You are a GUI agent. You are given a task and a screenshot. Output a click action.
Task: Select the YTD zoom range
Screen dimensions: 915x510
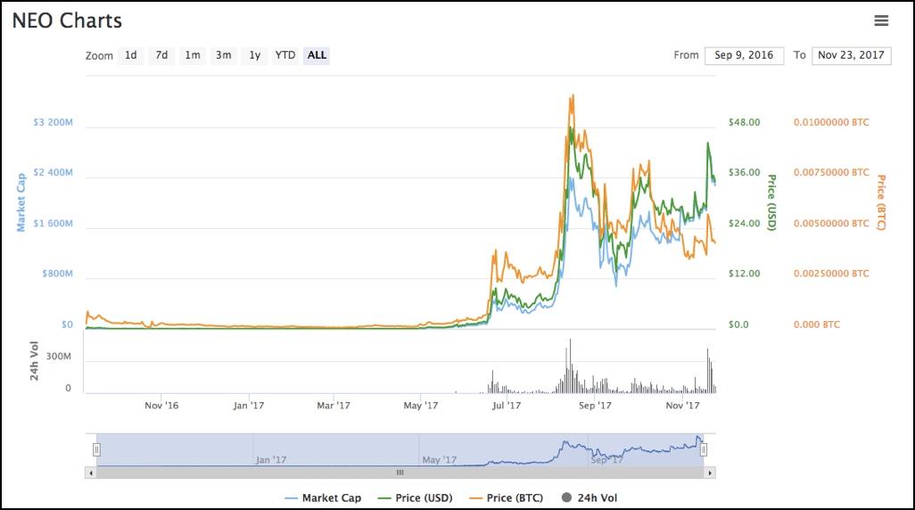[285, 55]
